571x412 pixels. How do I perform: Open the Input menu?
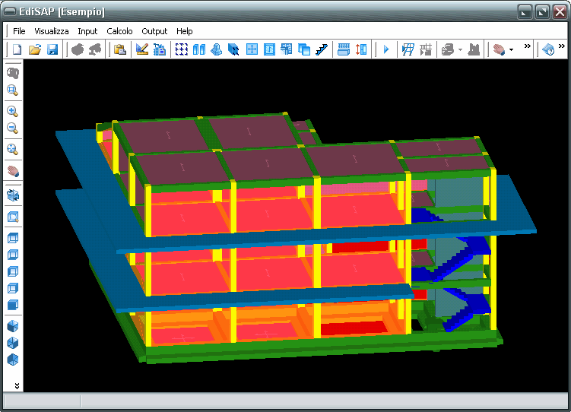point(87,31)
